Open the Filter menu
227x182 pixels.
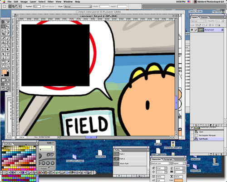coord(50,2)
